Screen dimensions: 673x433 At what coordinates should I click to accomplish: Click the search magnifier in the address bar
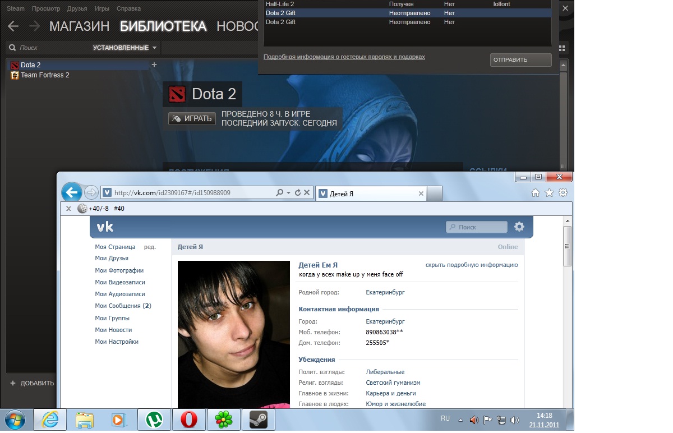tap(280, 192)
